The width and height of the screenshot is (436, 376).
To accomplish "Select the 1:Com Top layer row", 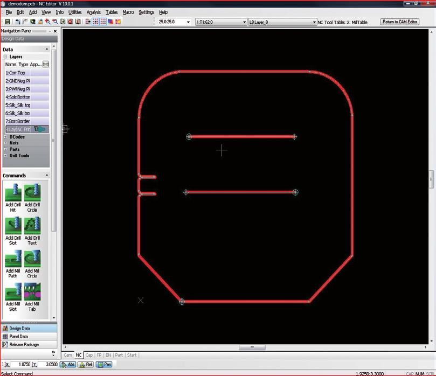I will tap(27, 73).
